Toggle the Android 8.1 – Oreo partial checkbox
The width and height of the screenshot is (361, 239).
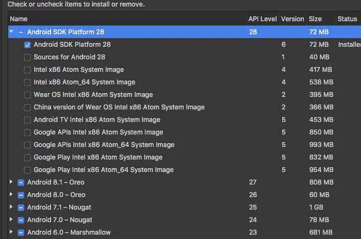pos(21,182)
